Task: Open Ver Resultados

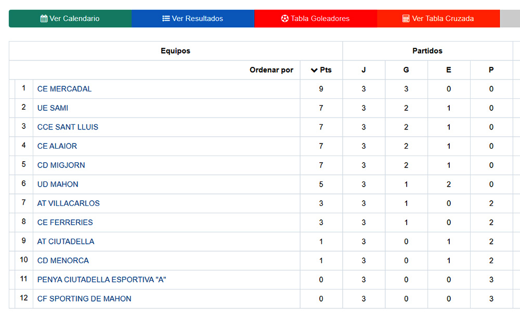Action: pos(193,18)
